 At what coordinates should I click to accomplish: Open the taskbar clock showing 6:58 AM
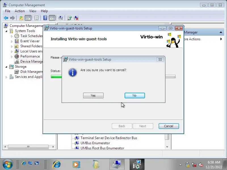point(214,165)
